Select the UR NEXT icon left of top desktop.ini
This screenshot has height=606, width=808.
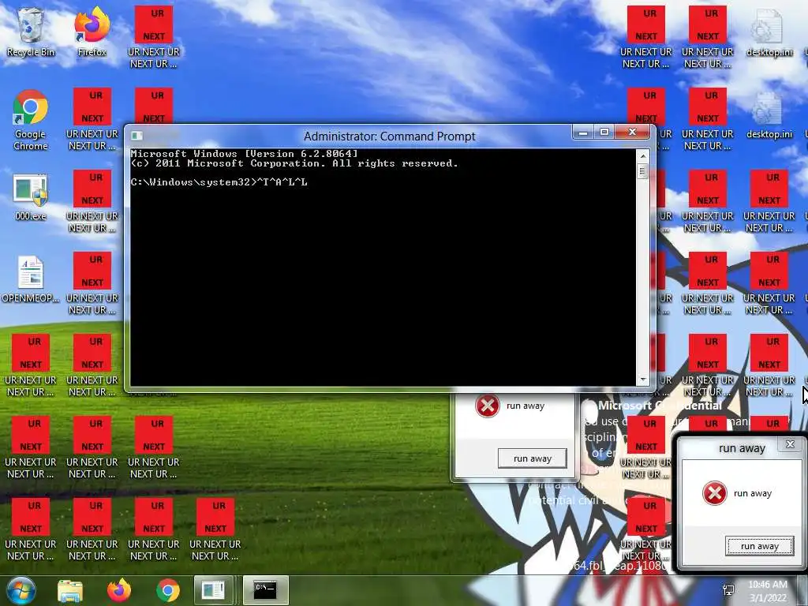708,37
